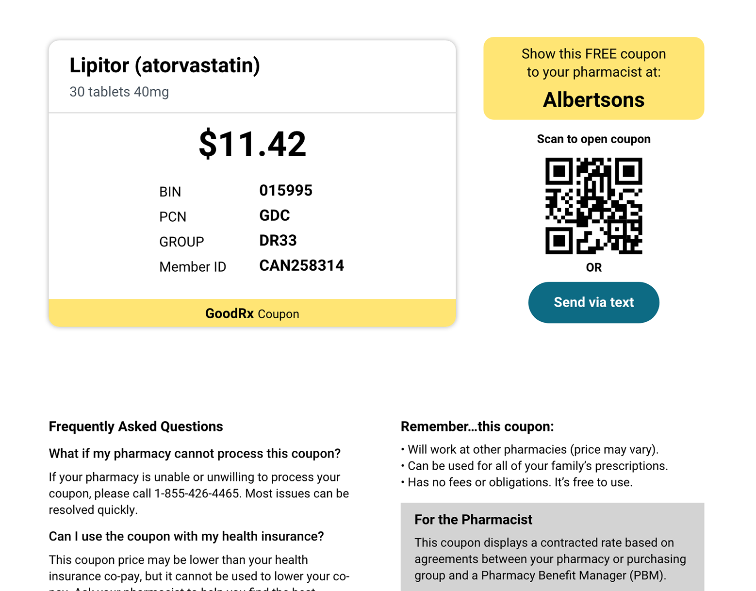Click the Albertsons pharmacy name
This screenshot has height=591, width=756.
click(x=593, y=100)
